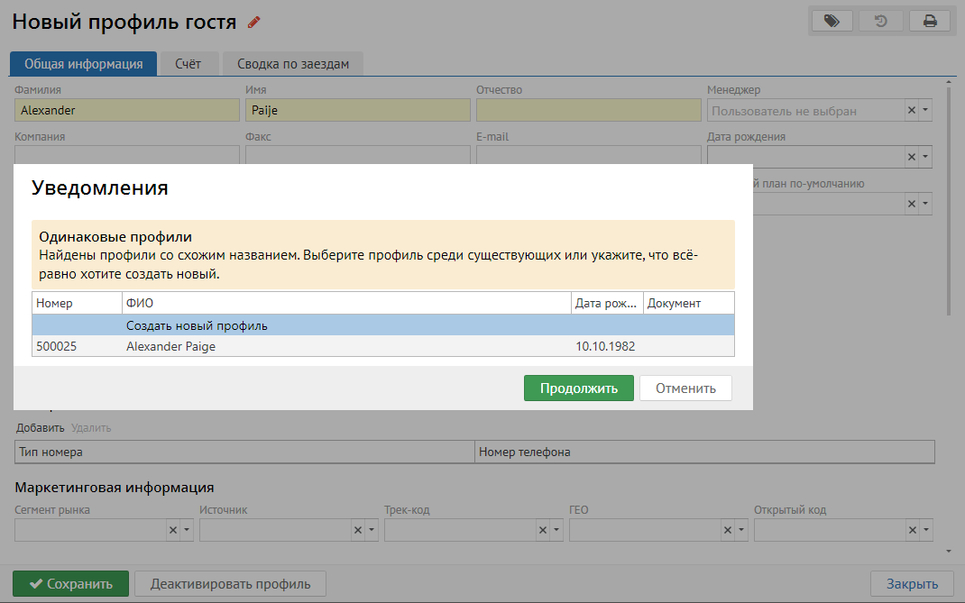Click Отменить in the notification dialog
This screenshot has width=965, height=603.
[x=685, y=388]
